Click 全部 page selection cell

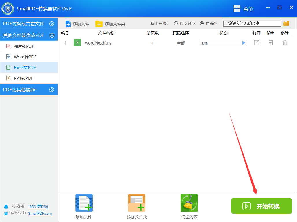tap(181, 43)
